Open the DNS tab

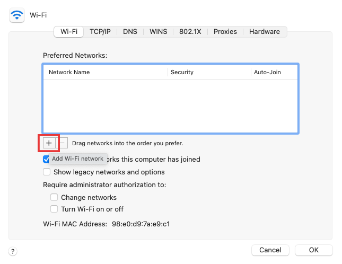[130, 32]
